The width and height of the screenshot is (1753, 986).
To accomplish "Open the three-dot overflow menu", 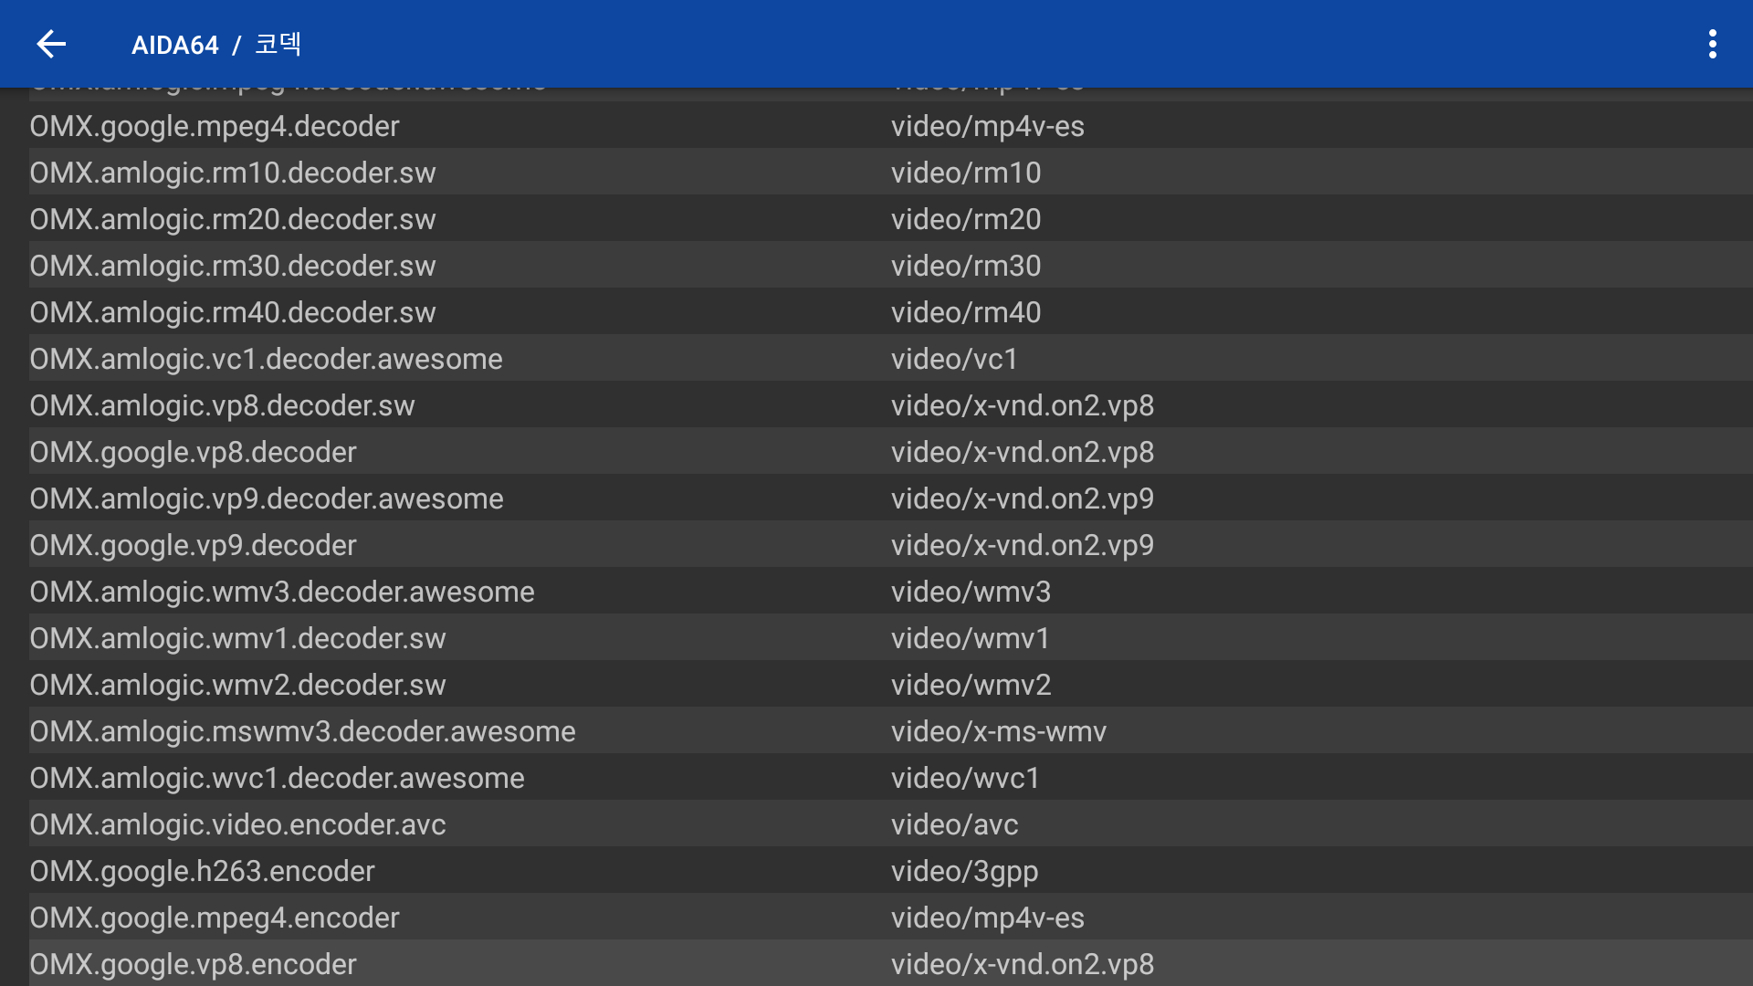I will (1712, 44).
